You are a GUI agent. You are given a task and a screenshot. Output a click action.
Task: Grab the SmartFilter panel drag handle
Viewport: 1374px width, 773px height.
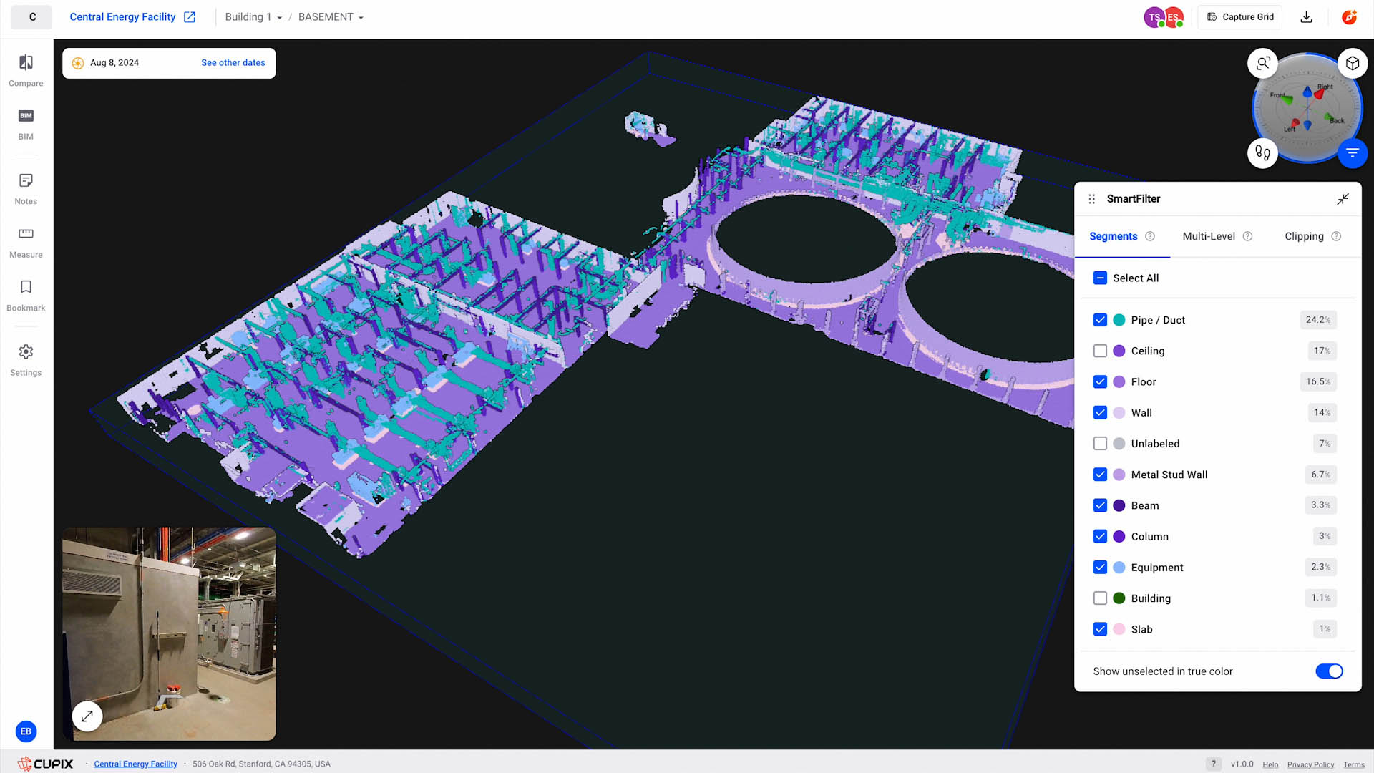1091,199
